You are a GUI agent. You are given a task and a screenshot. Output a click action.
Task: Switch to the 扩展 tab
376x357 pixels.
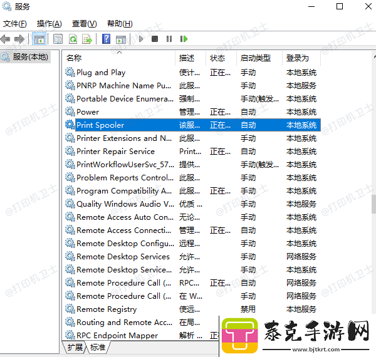[75, 347]
